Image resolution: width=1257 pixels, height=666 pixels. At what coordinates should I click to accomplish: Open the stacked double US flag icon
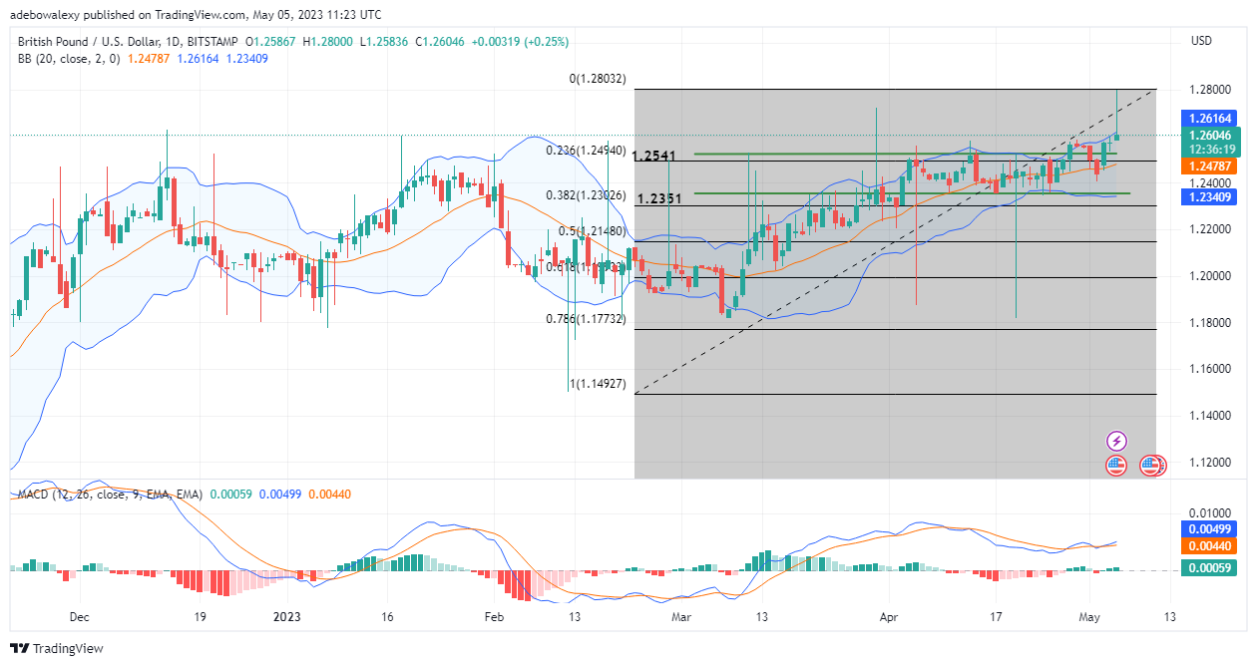pos(1153,466)
